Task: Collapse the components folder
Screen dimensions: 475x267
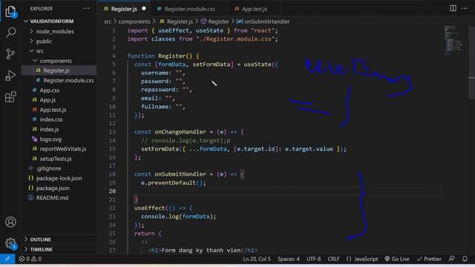Action: (x=59, y=61)
